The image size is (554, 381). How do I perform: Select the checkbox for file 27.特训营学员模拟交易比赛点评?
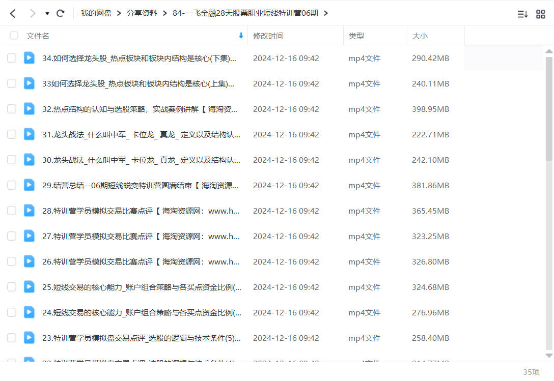point(12,236)
